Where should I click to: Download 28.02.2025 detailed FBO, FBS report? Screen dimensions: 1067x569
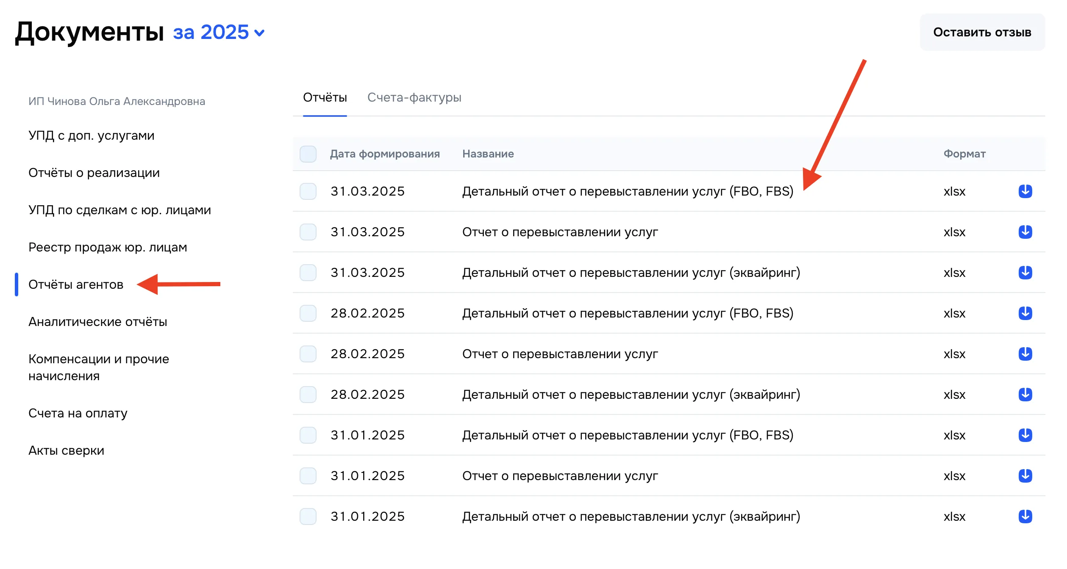point(1025,313)
